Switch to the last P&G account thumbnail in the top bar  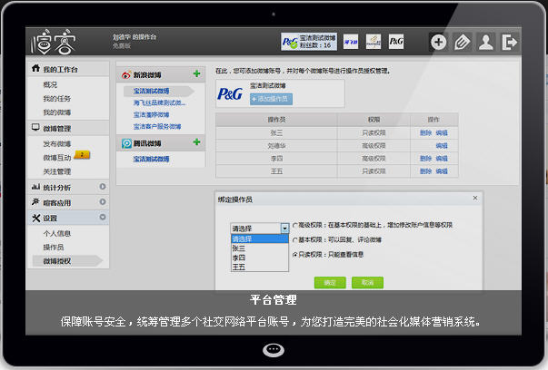point(396,42)
